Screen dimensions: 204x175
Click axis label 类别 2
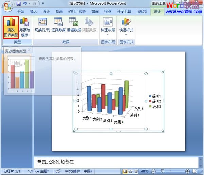tap(97, 119)
